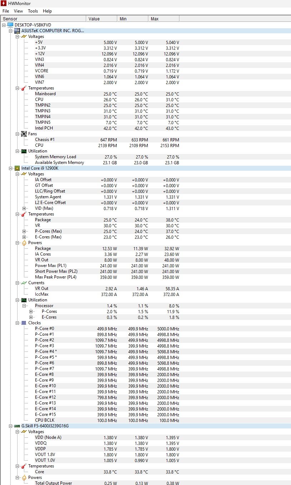This screenshot has height=485, width=291.
Task: Collapse the Currents group
Action: coord(18,283)
